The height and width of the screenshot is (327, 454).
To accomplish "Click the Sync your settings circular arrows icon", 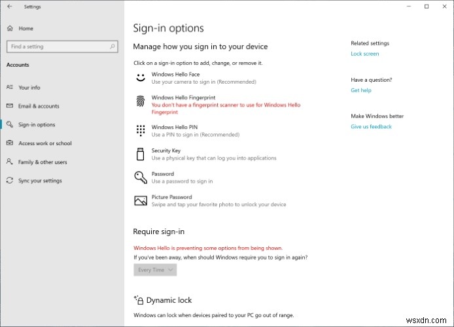I will point(10,181).
